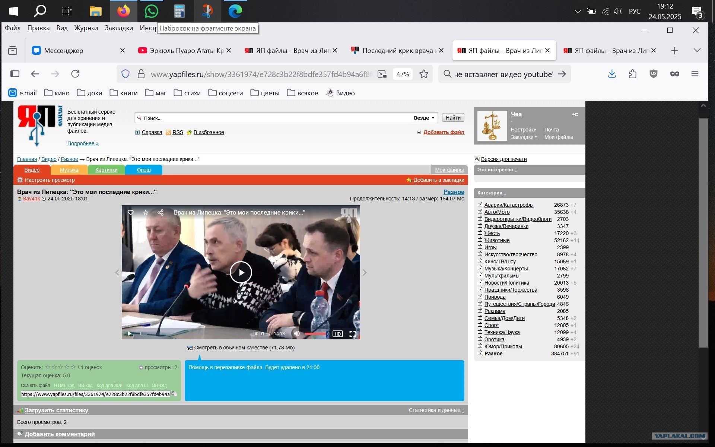Toggle HD quality in player
The height and width of the screenshot is (447, 715).
[337, 334]
